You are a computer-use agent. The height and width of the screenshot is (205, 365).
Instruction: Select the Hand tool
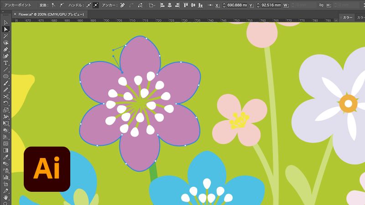point(6,198)
